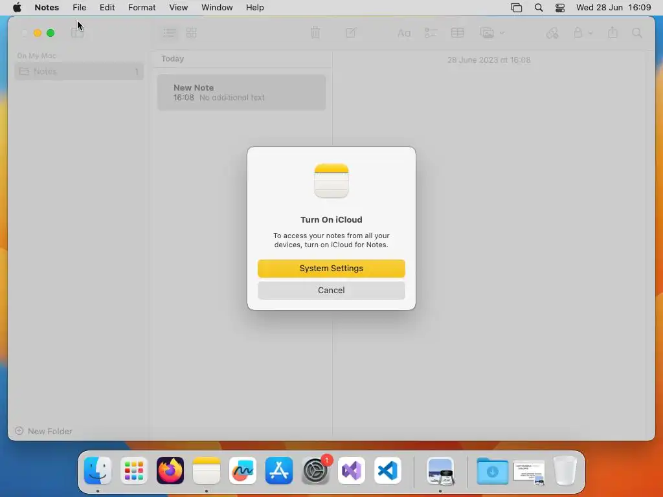Insert a table using toolbar icon

click(x=457, y=33)
